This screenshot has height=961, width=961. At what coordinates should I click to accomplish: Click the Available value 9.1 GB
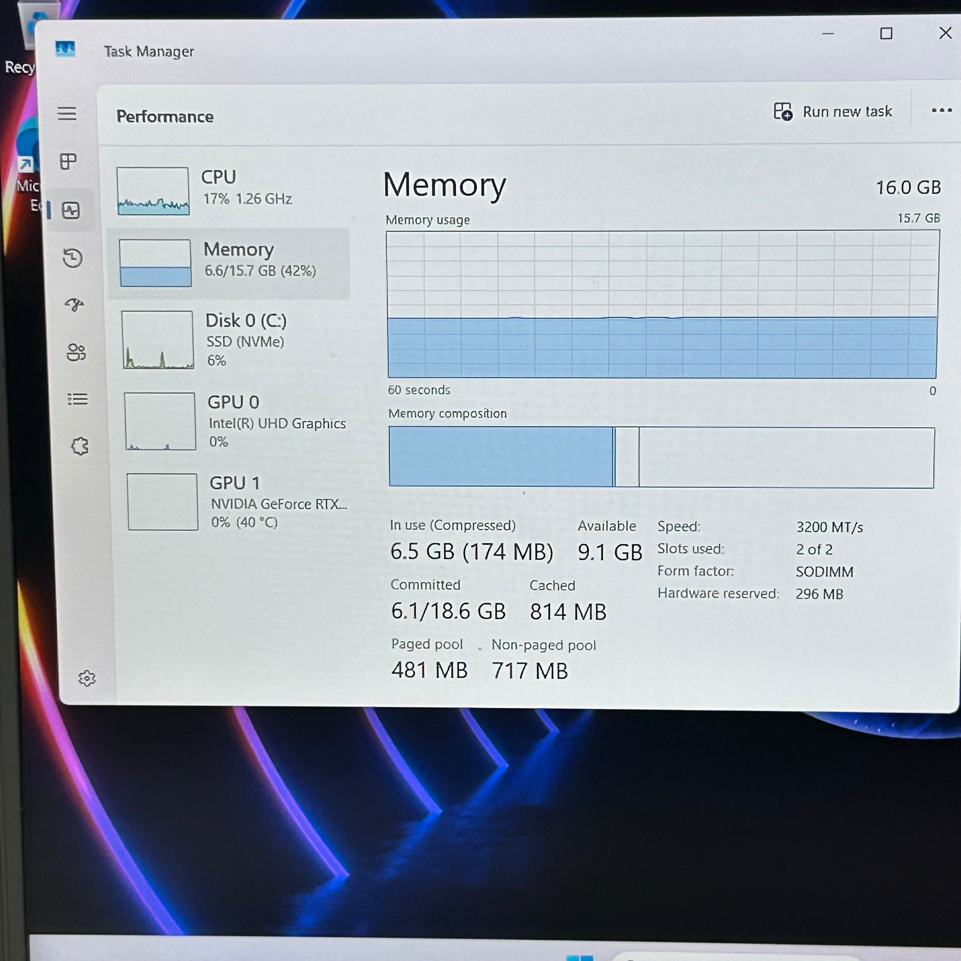(610, 553)
